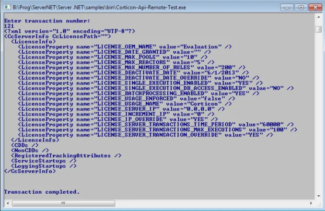Viewport: 325px width, 211px height.
Task: Click the opening LicenseInfo tag
Action: click(x=34, y=42)
